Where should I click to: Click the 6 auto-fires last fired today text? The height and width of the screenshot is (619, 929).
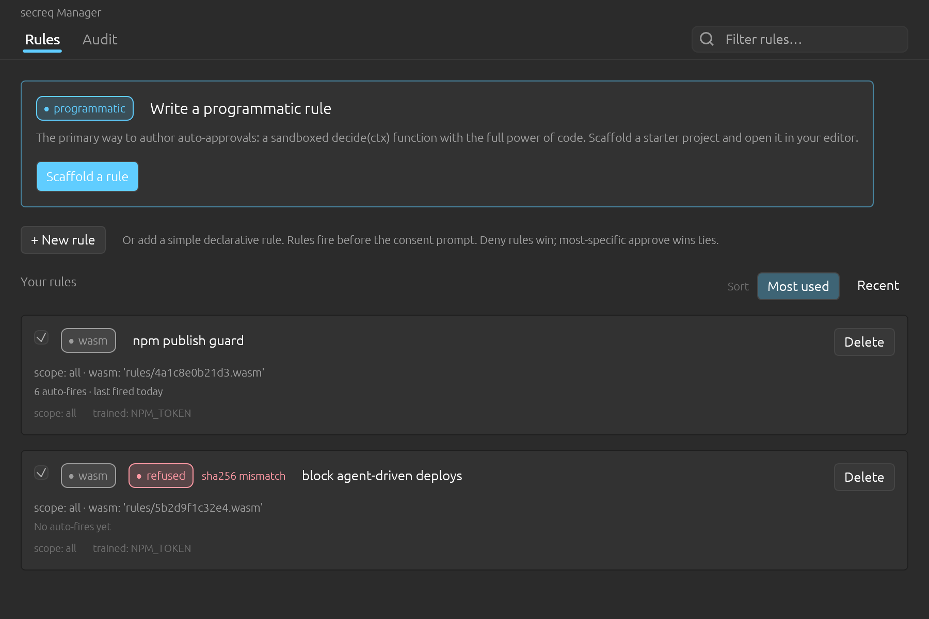tap(99, 392)
